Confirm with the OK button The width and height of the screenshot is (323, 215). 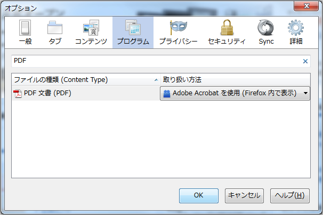(199, 196)
